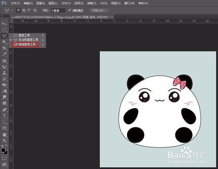Click the foreground color swatch
The height and width of the screenshot is (169, 218).
(x=3, y=150)
